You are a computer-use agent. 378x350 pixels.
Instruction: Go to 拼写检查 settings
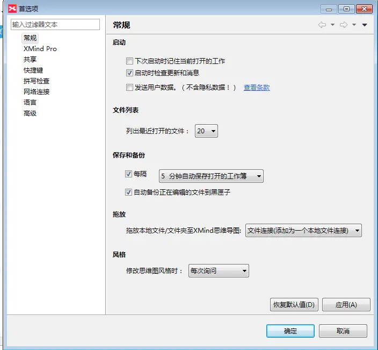[37, 81]
